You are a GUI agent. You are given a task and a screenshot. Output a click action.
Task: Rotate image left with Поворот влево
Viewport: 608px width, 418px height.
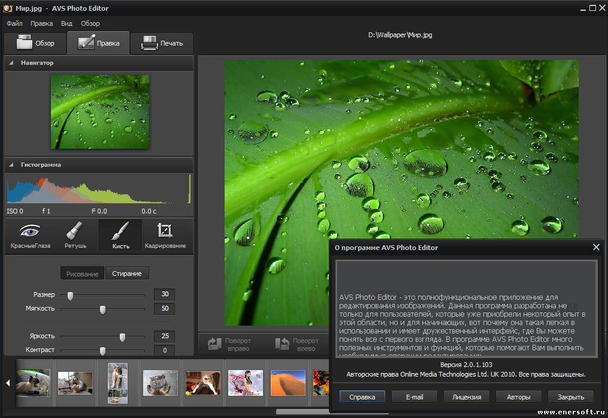point(297,344)
